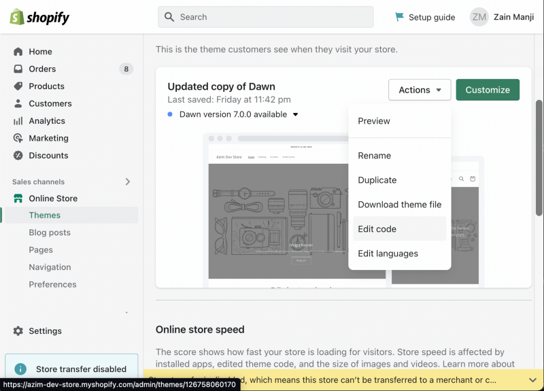
Task: Open Zain Manji account name
Action: point(513,17)
